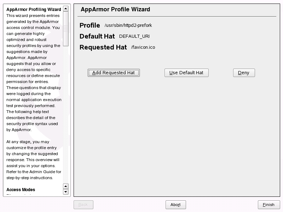Click the scroll-up arrow atop the help pane
The width and height of the screenshot is (283, 212).
(x=66, y=8)
